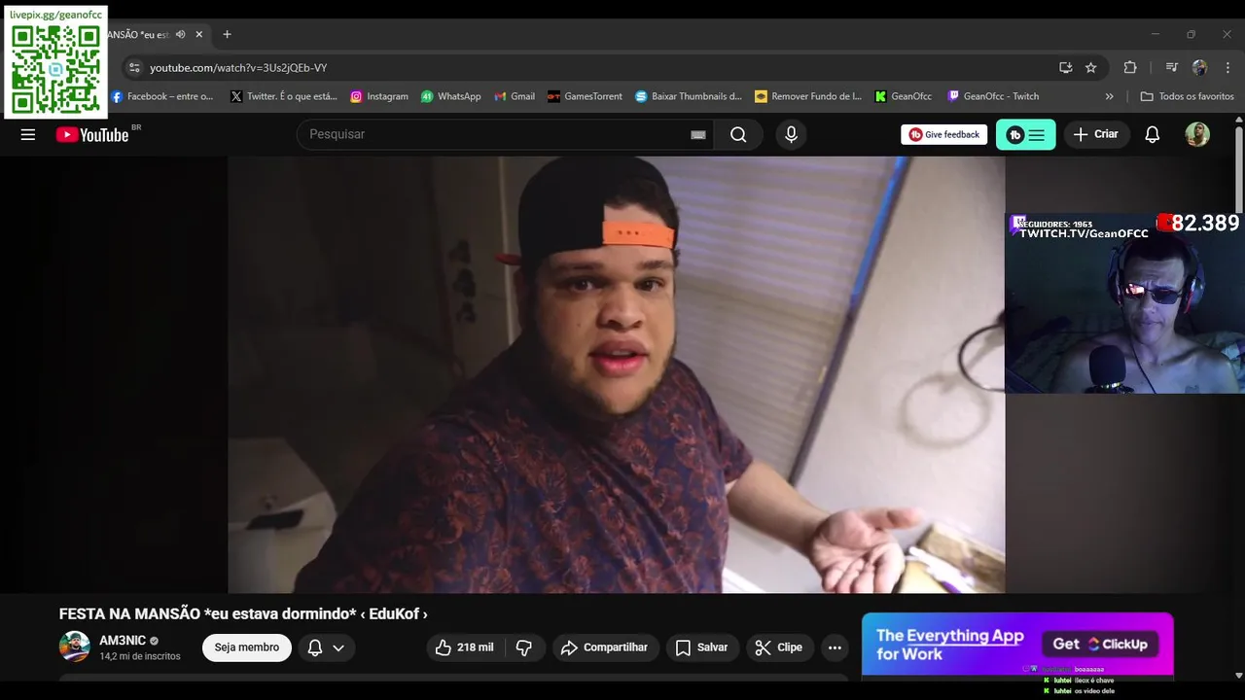Viewport: 1245px width, 700px height.
Task: Click the install app icon in address bar
Action: point(1065,67)
